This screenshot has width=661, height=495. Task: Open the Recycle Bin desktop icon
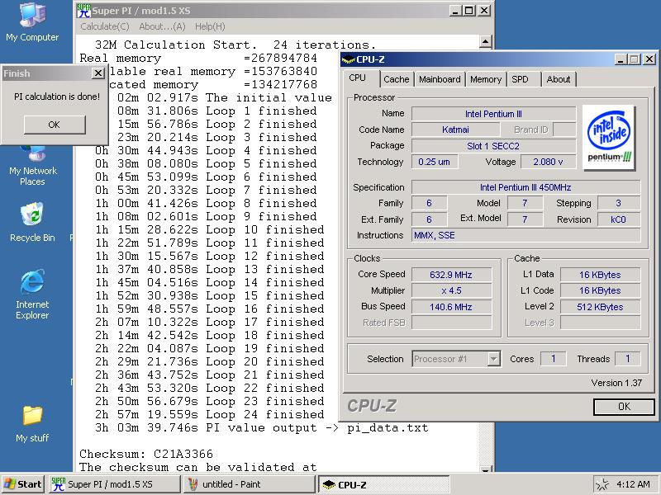point(32,222)
